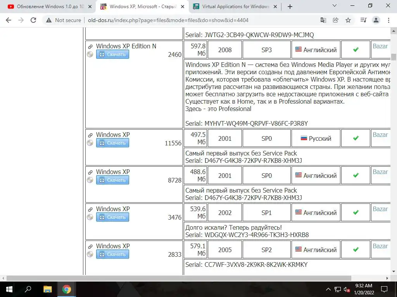The image size is (397, 297).
Task: Click link icon of Windows XP 11556 row
Action: click(90, 135)
